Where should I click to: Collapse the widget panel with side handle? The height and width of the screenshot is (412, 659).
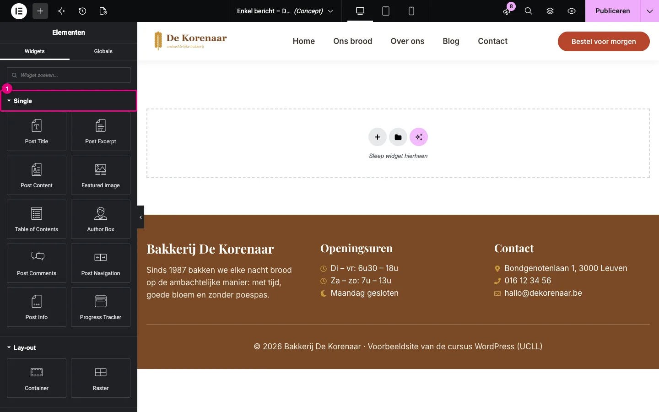coord(140,217)
